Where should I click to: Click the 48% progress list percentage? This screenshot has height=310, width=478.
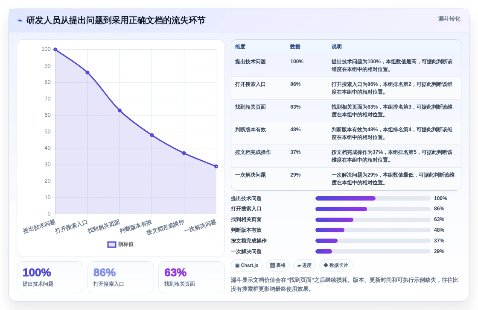[x=439, y=230]
